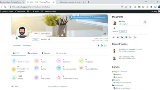Open sidebar activity chat bubbles icon

click(x=122, y=37)
